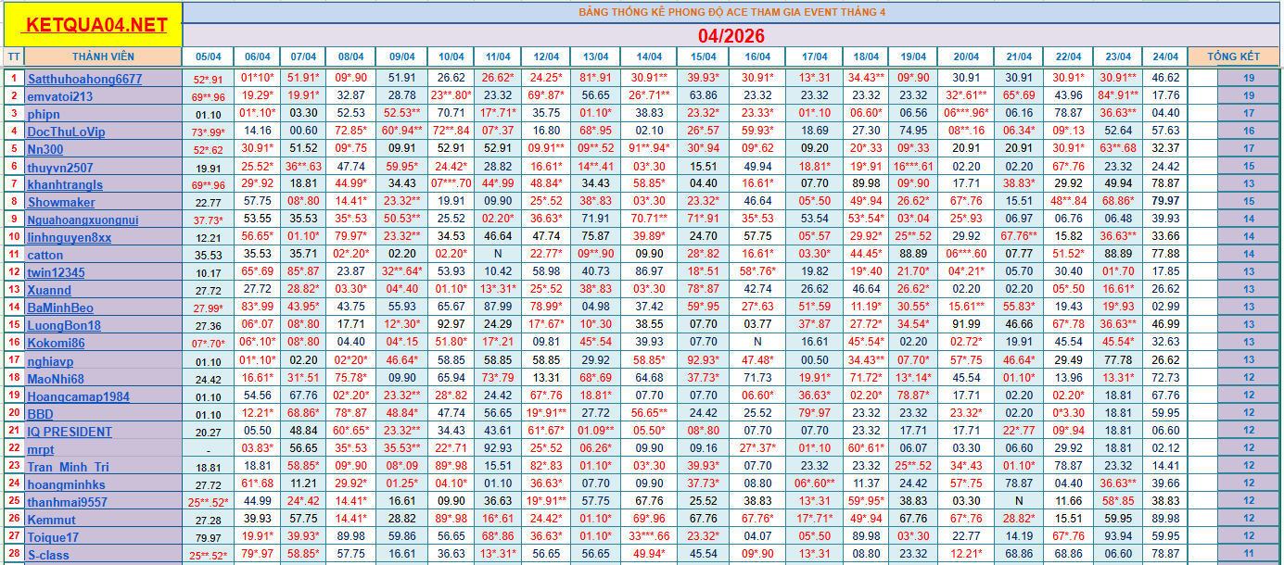The width and height of the screenshot is (1284, 565).
Task: Select S-class's total cell 11
Action: pos(1248,555)
